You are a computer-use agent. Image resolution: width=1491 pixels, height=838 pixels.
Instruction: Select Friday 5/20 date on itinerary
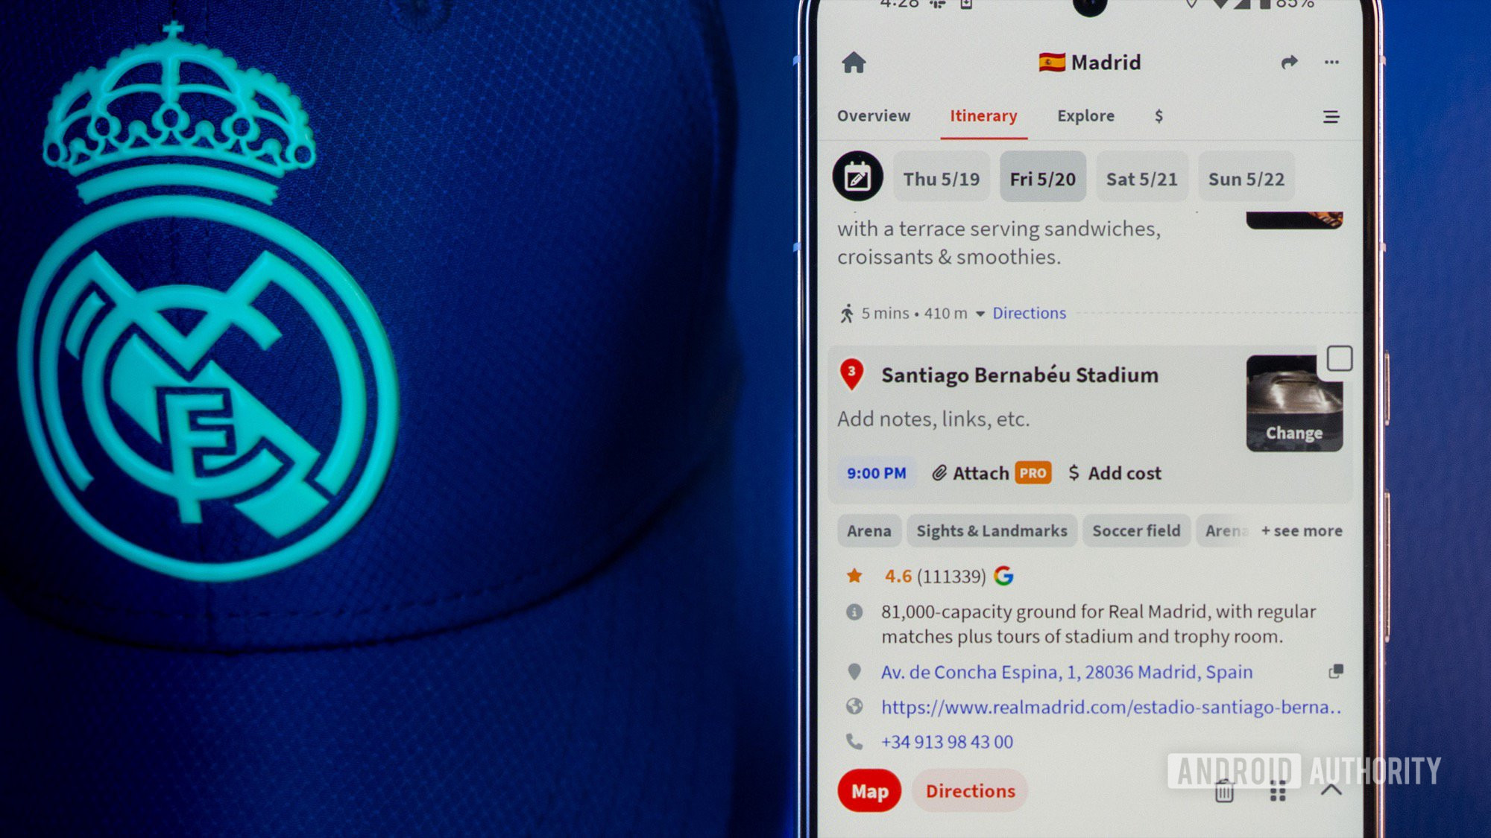click(x=1044, y=178)
